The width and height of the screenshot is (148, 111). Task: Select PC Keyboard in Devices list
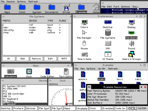tap(25, 99)
